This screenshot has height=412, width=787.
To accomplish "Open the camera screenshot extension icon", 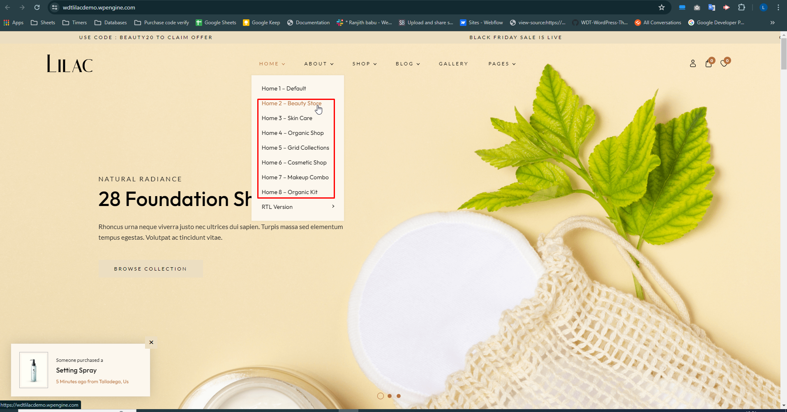I will (x=697, y=7).
